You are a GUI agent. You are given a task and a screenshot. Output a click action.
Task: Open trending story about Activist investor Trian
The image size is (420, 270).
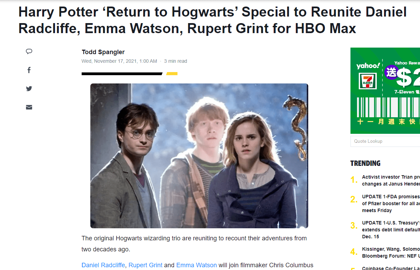click(391, 180)
